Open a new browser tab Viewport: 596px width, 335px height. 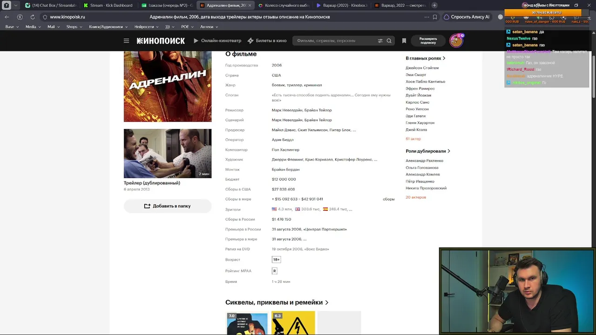[x=434, y=5]
